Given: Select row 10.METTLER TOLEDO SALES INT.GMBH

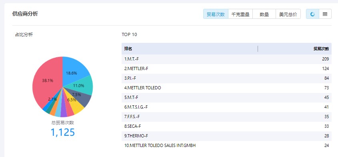Looking at the screenshot, I should click(x=226, y=145).
